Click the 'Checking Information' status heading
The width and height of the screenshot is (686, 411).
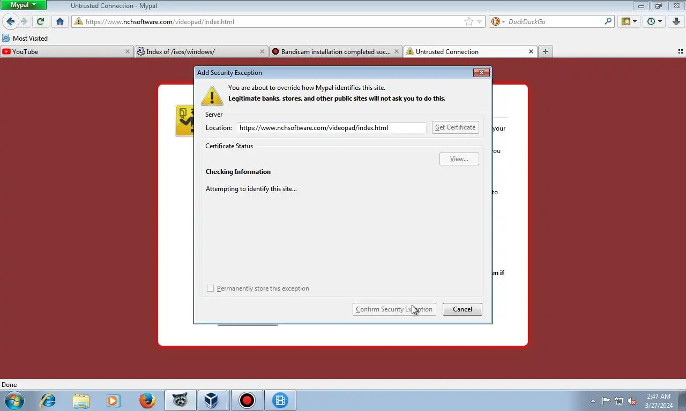pos(238,172)
